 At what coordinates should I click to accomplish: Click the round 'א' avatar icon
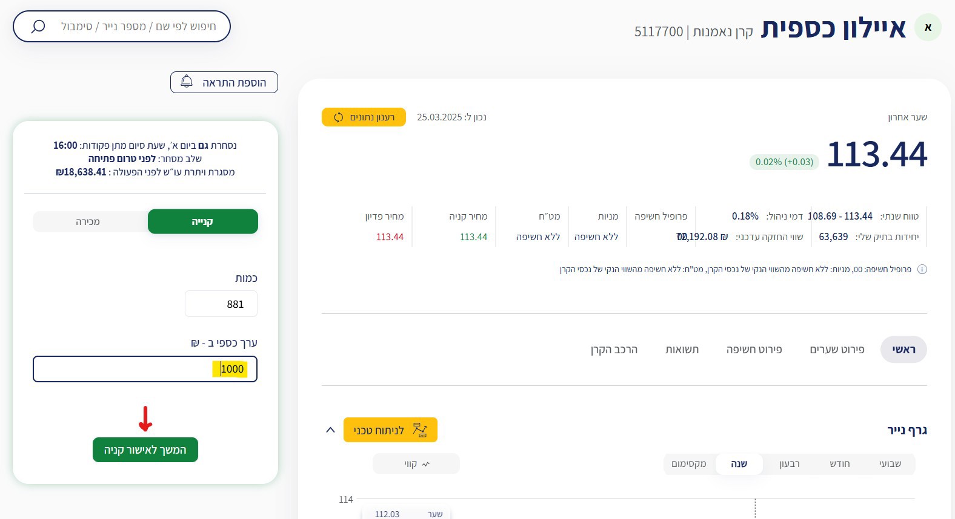[x=928, y=27]
